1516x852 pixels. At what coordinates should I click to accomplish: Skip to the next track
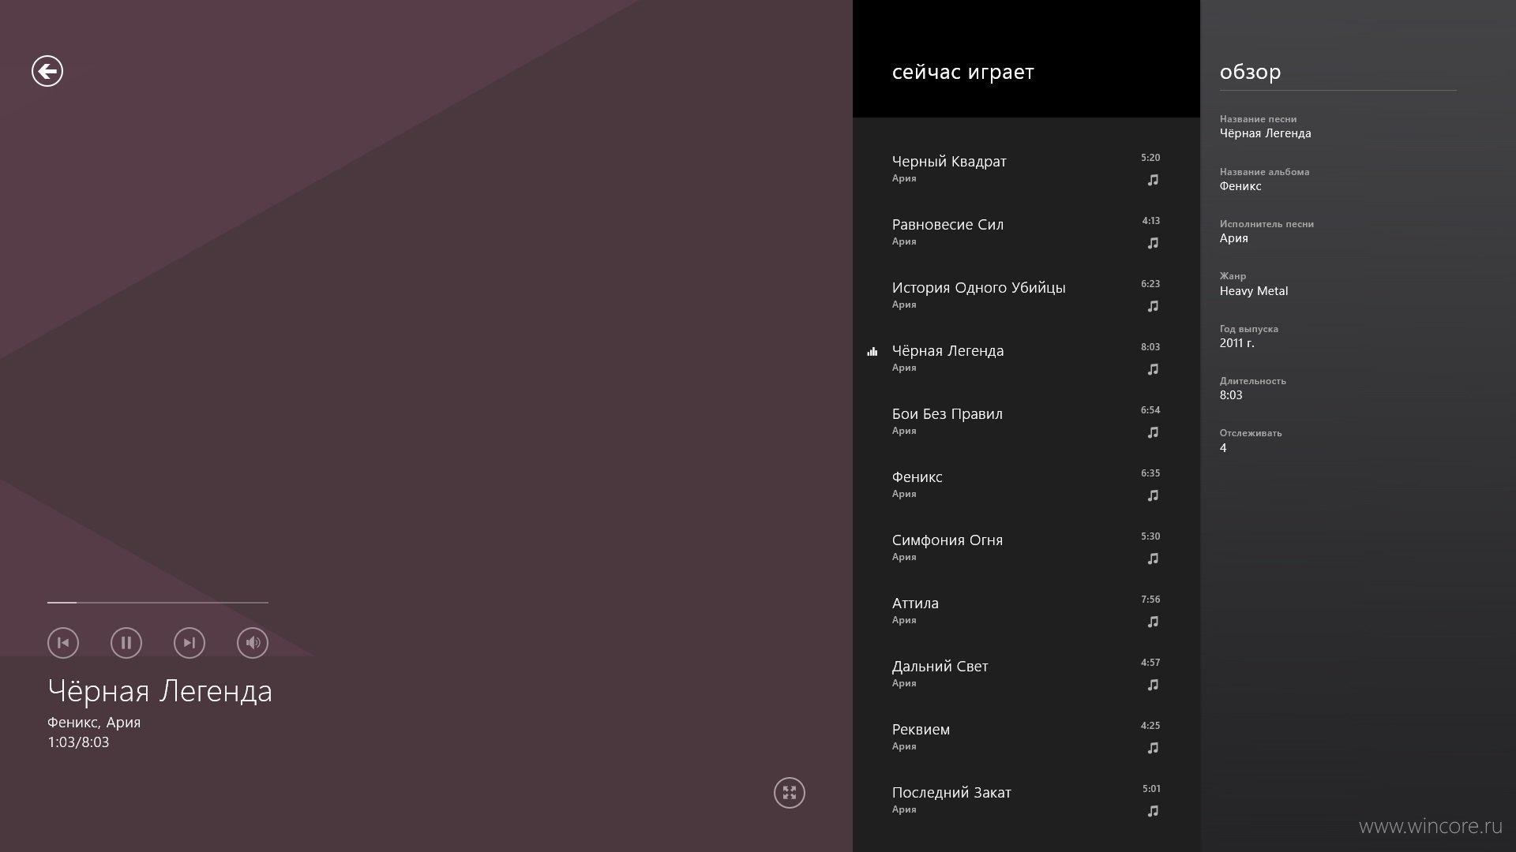pos(189,643)
